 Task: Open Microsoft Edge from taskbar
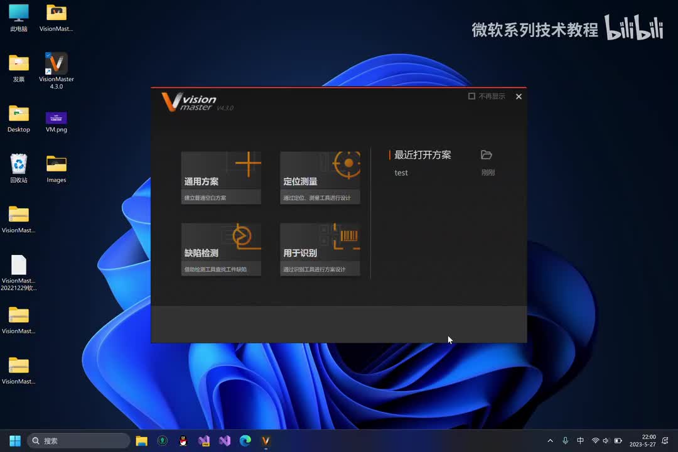245,441
